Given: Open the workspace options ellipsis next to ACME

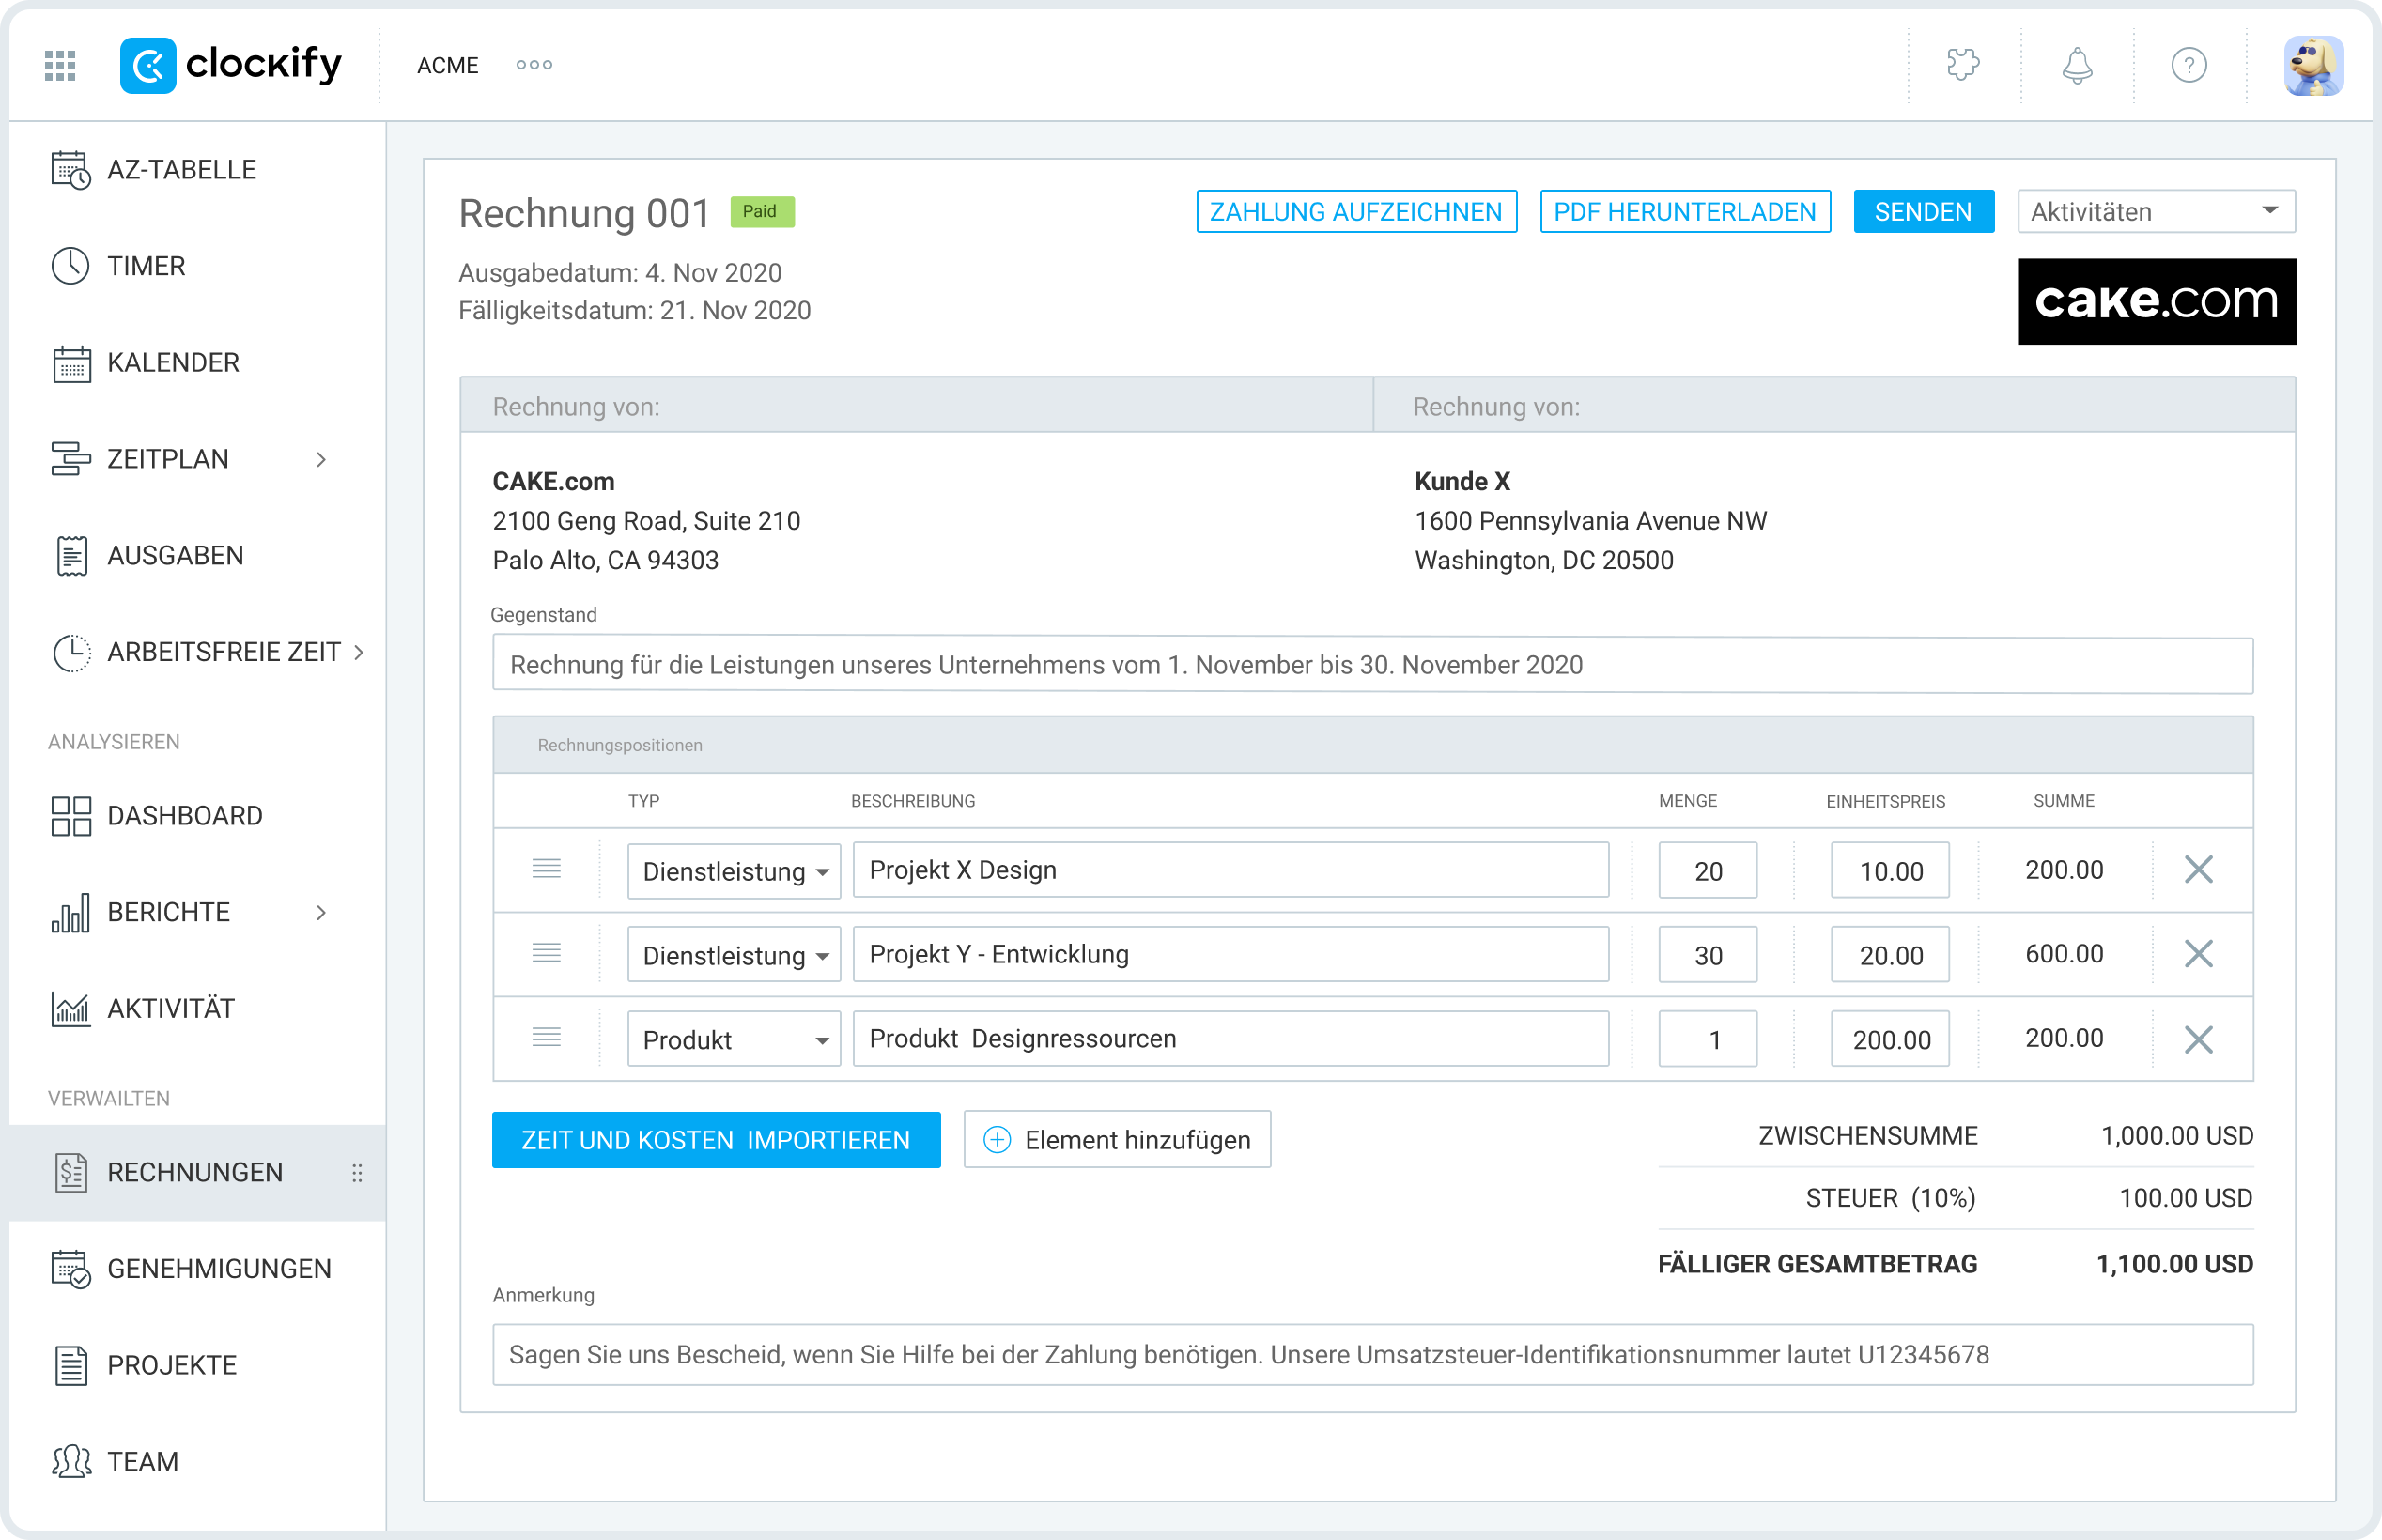Looking at the screenshot, I should coord(534,64).
